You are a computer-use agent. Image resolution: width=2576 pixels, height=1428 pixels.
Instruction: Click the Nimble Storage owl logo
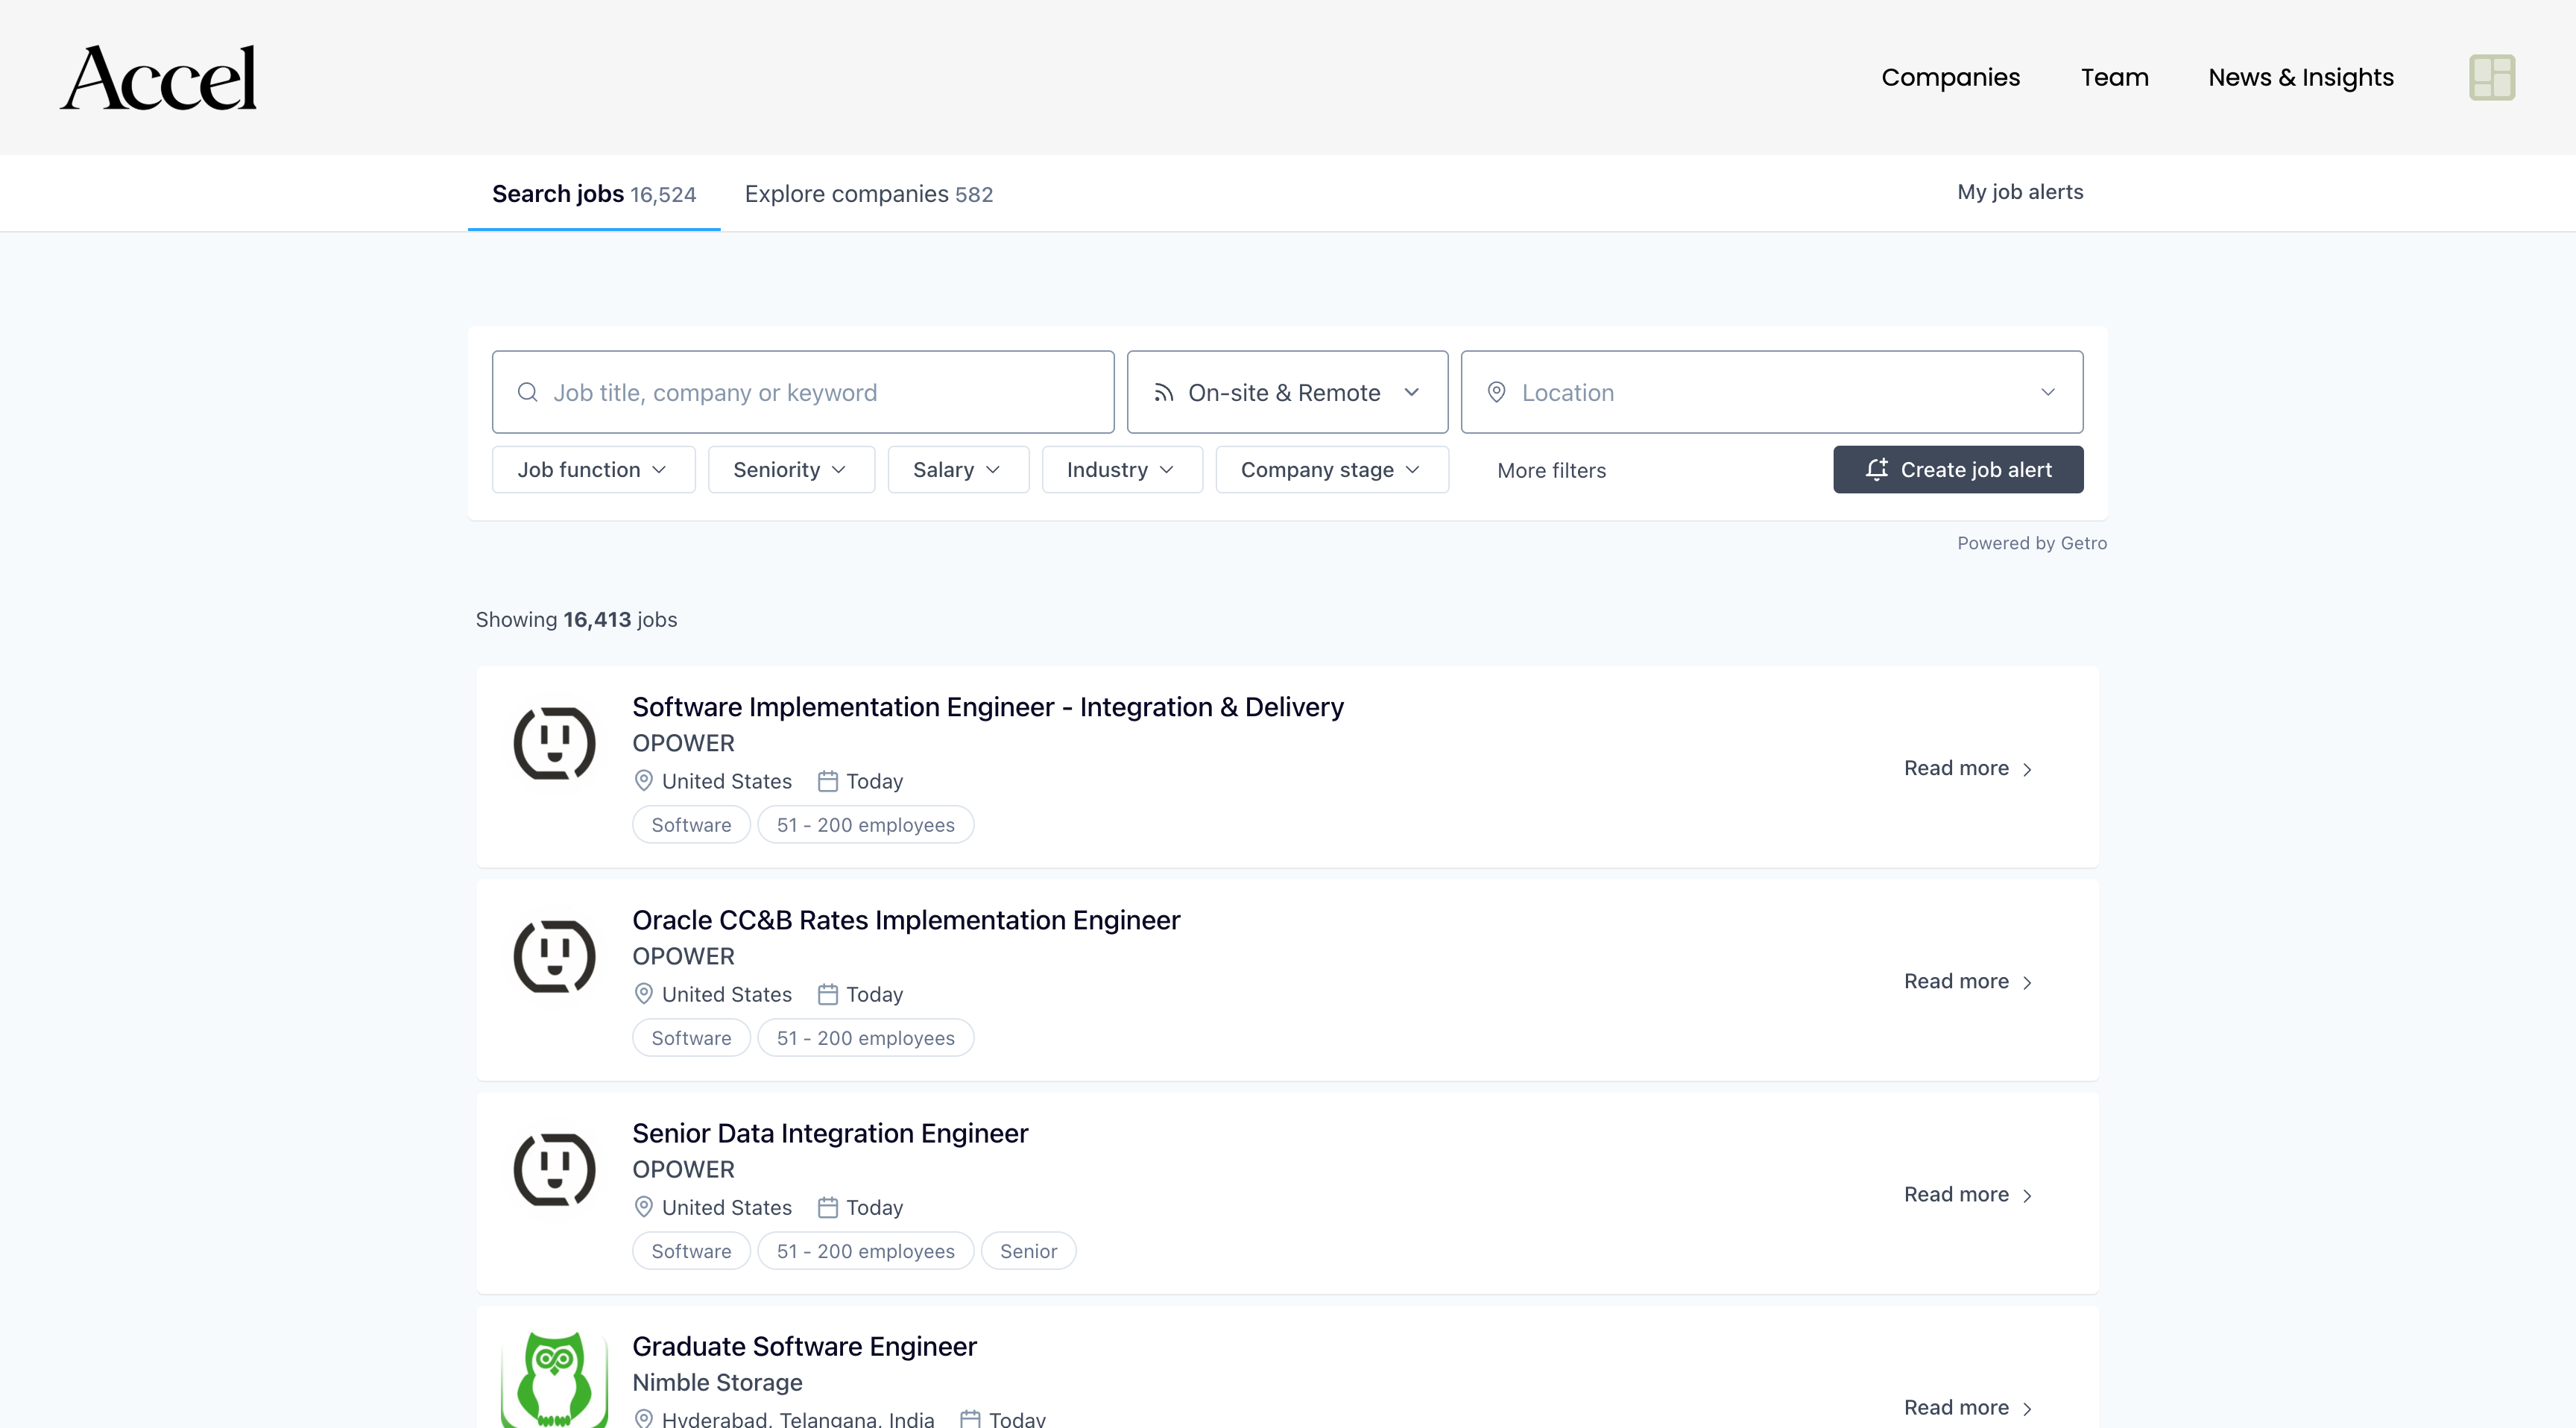tap(554, 1379)
